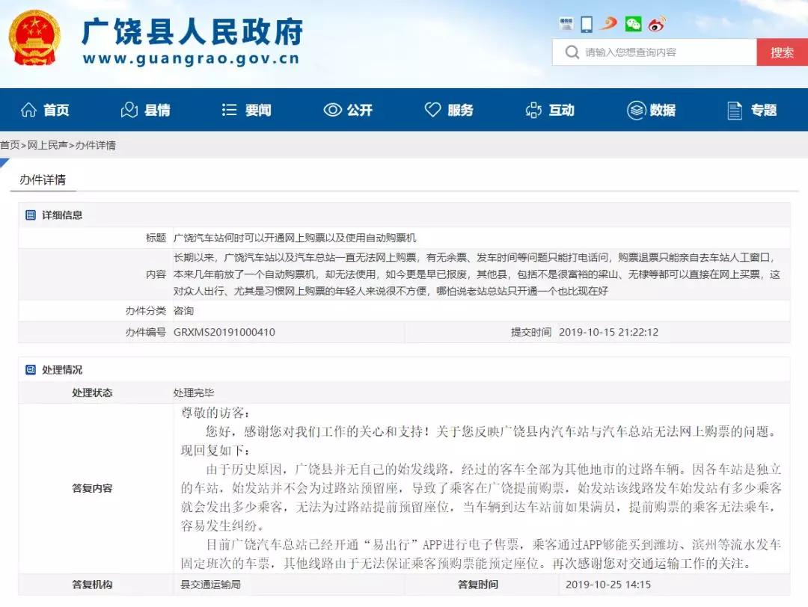Click the 要闻 list icon
Image resolution: width=808 pixels, height=607 pixels.
(230, 110)
